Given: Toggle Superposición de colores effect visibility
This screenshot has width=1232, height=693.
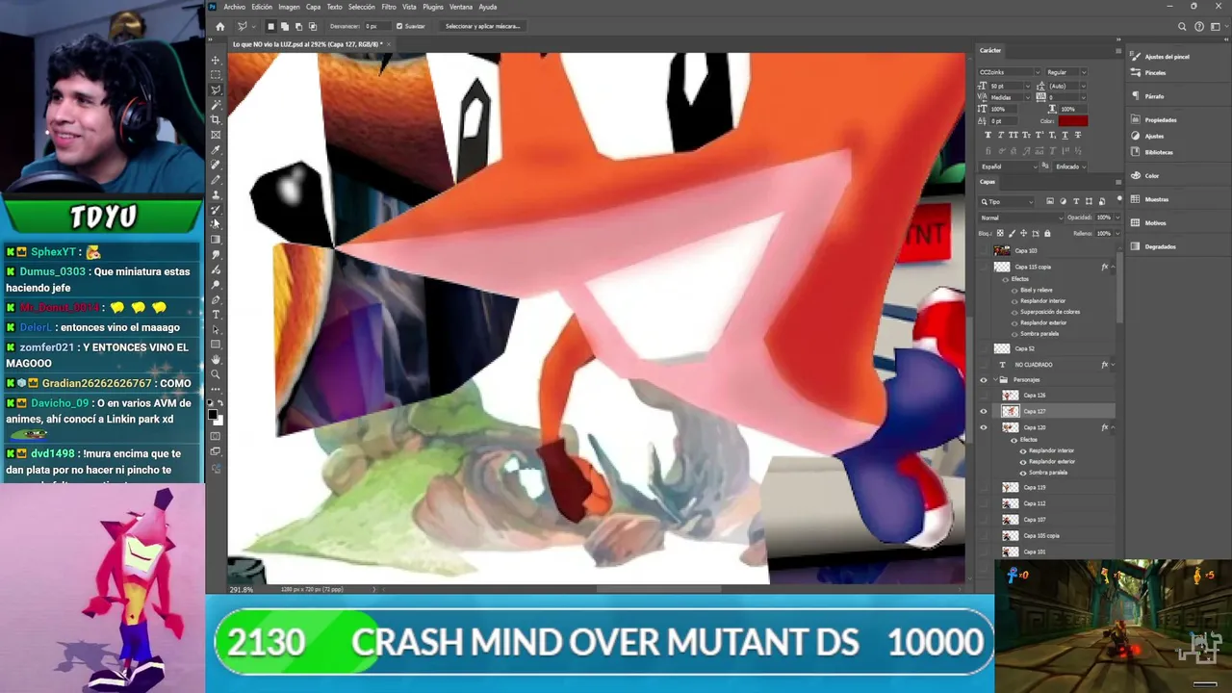Looking at the screenshot, I should (x=1014, y=312).
